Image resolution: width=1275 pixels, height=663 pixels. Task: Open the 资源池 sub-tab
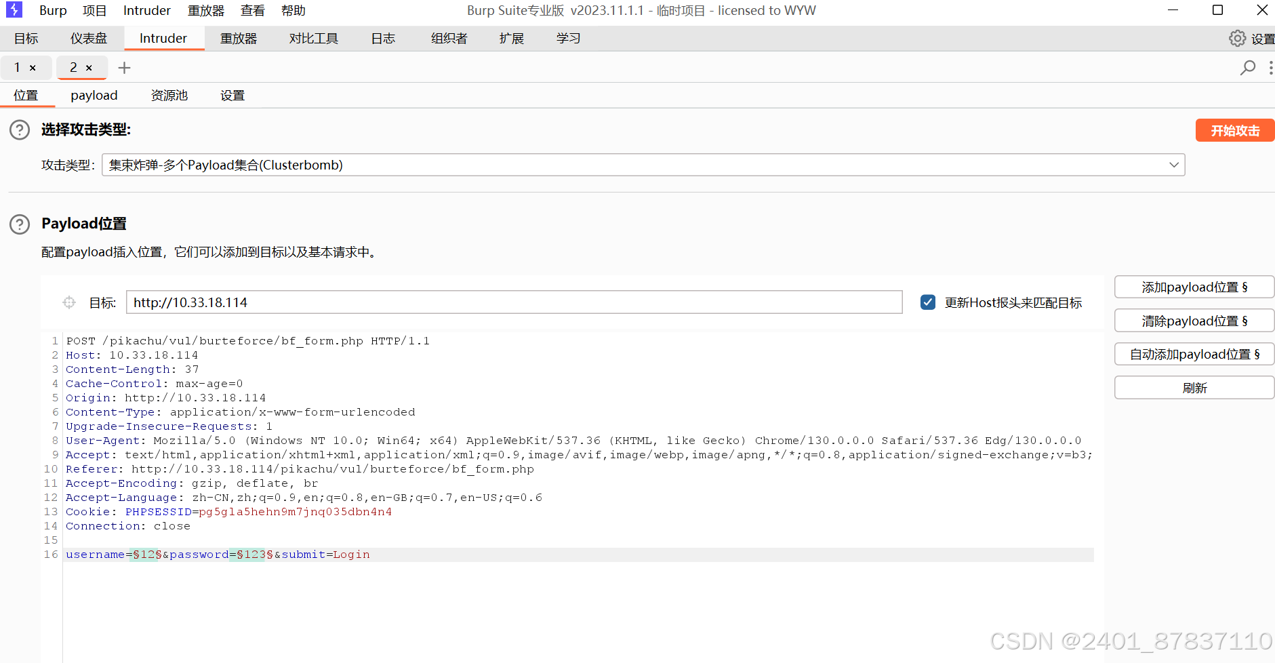click(x=169, y=96)
